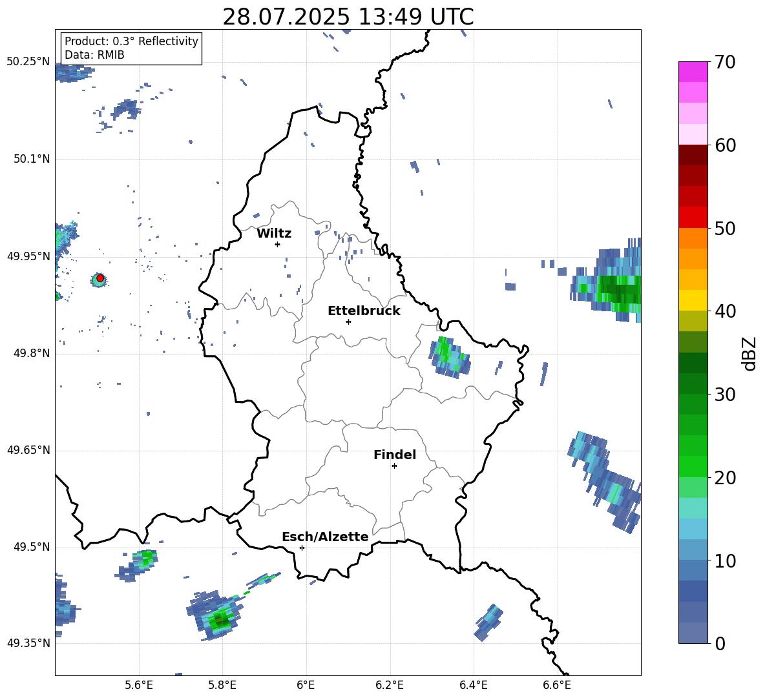Click the 49.35°N latitude label
765x698 pixels.
28,643
